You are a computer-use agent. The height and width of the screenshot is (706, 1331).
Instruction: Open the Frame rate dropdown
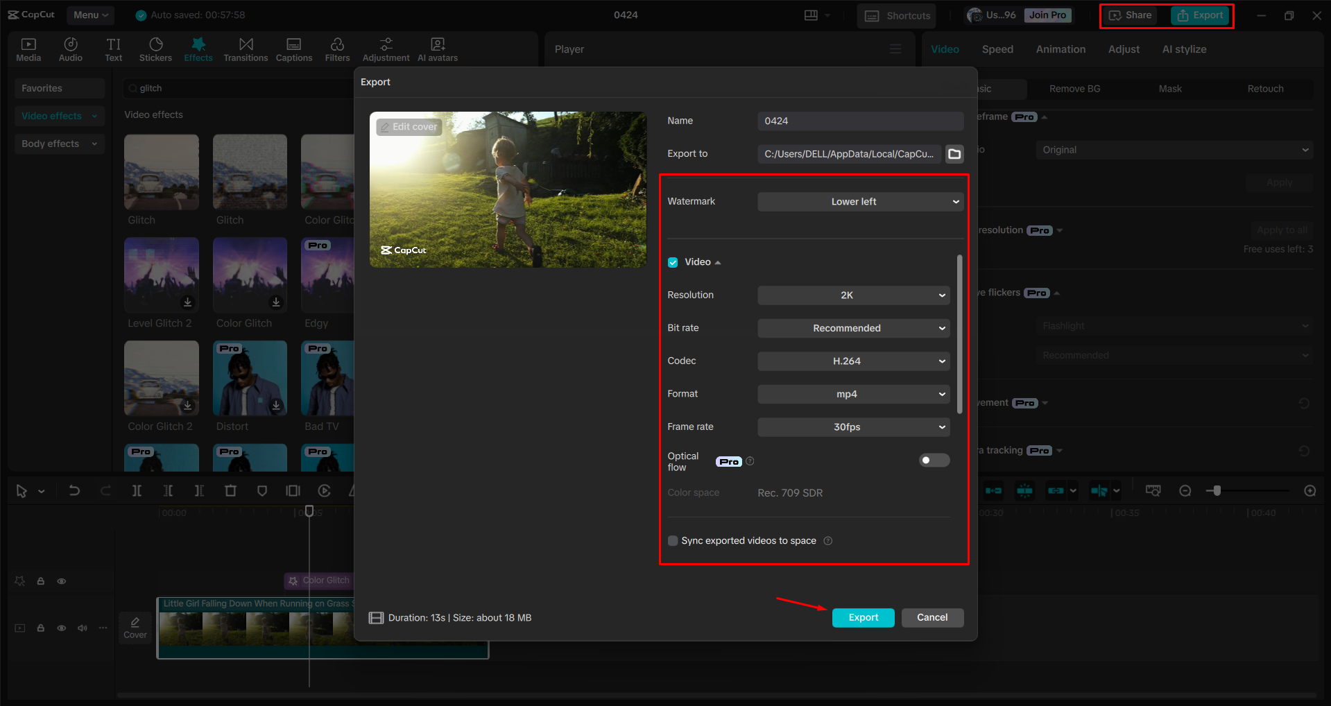854,427
